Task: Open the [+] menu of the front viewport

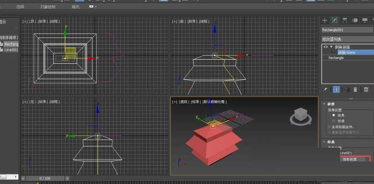Action: tap(175, 22)
